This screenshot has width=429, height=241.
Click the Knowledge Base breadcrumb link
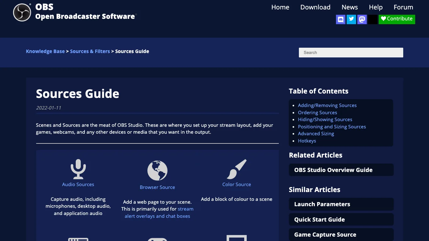pyautogui.click(x=45, y=51)
